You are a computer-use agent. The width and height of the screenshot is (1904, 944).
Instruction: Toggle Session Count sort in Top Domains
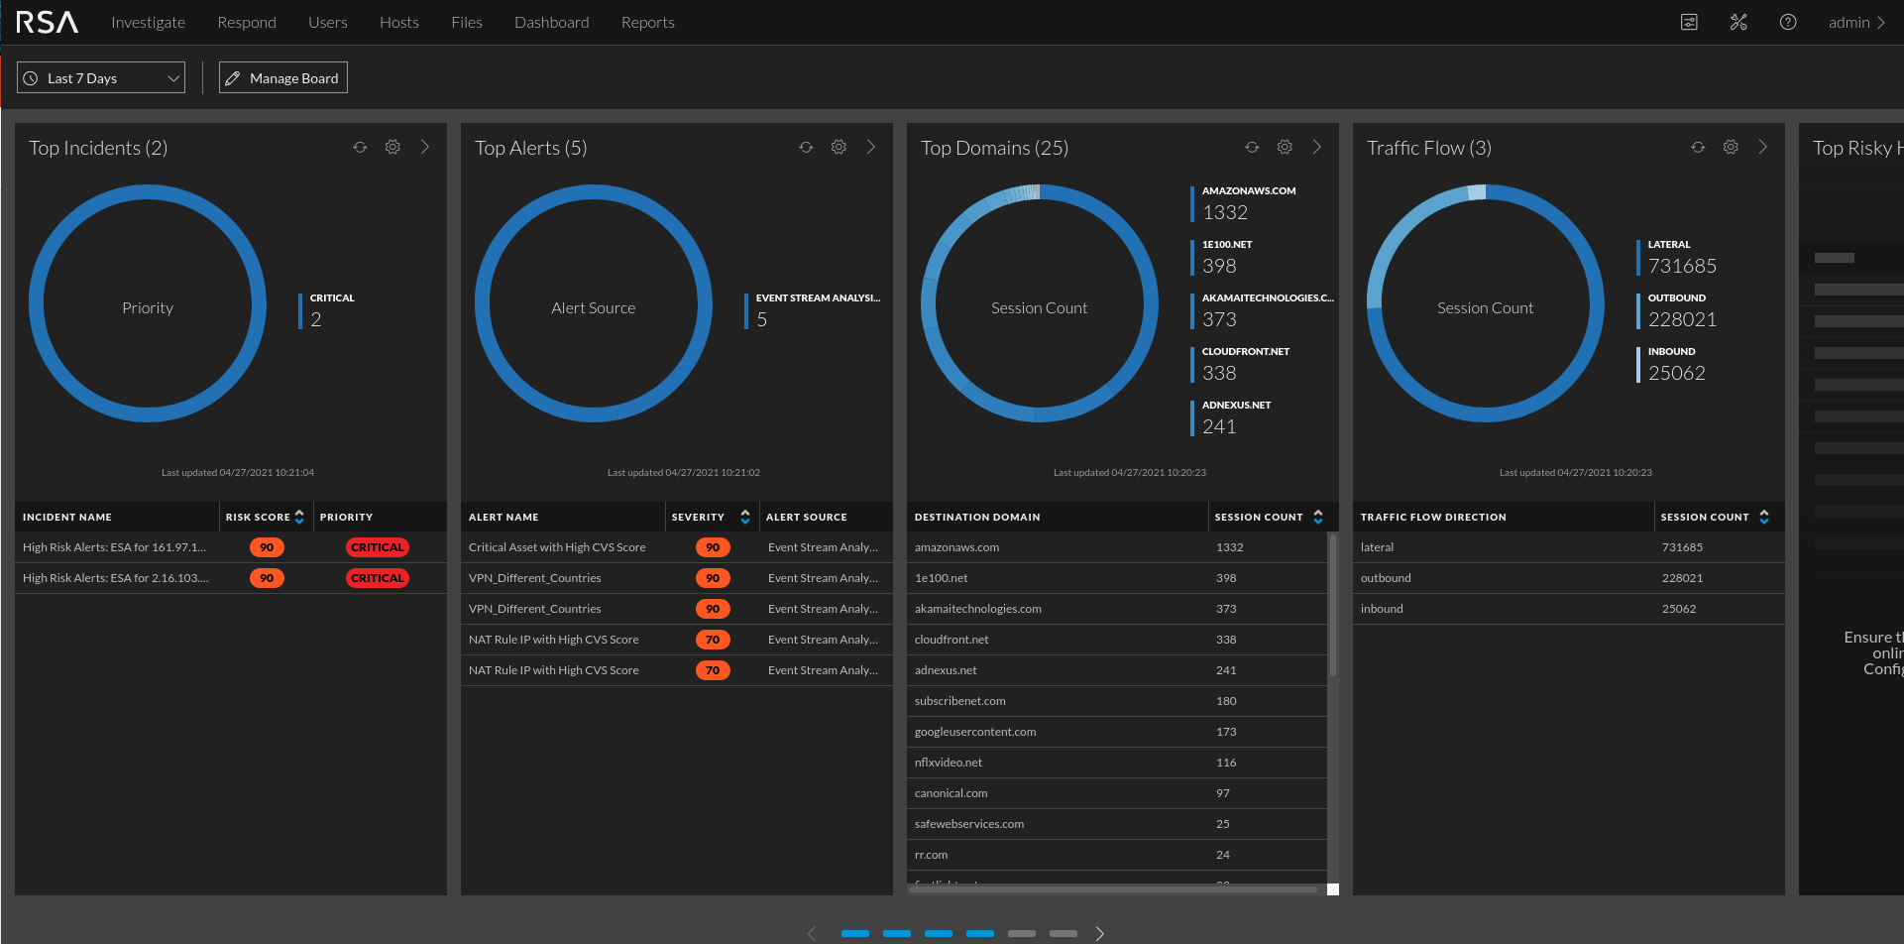point(1317,517)
